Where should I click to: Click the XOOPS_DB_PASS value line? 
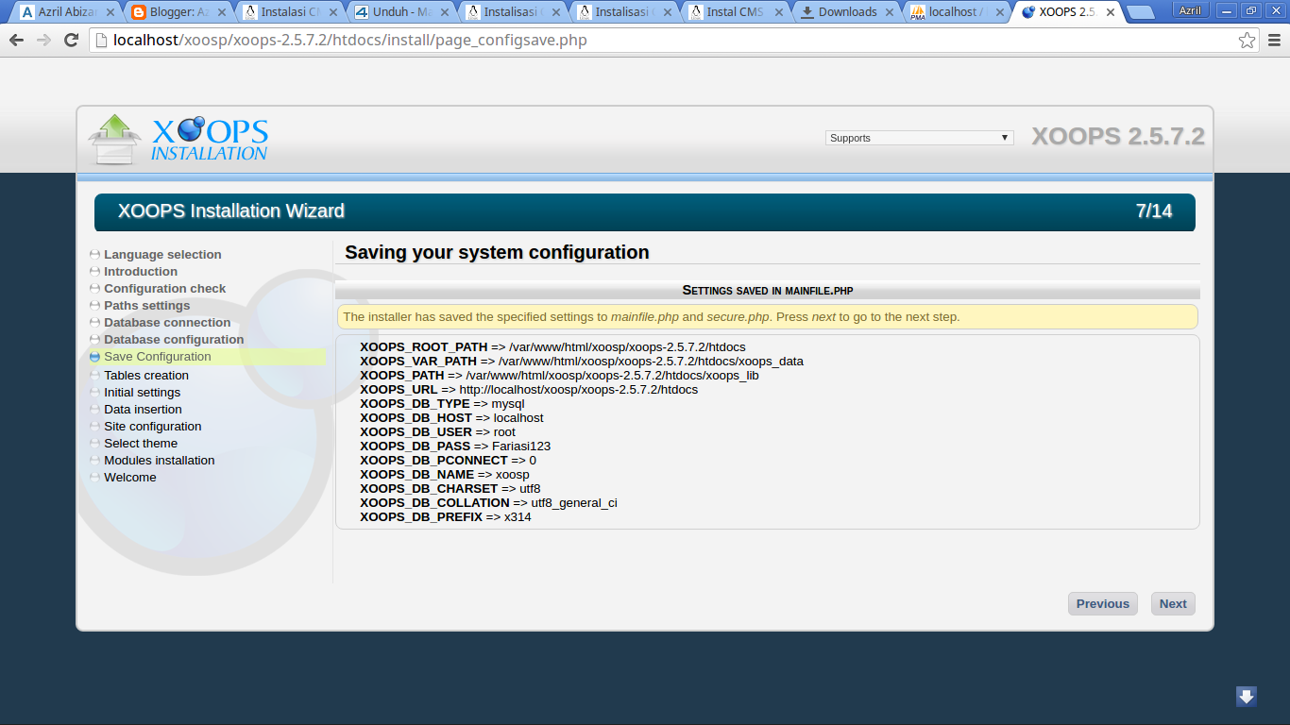pos(455,447)
